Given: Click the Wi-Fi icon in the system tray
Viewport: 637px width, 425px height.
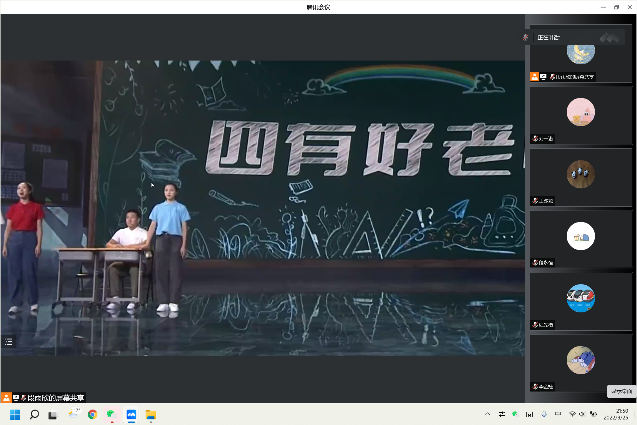Looking at the screenshot, I should coord(572,415).
